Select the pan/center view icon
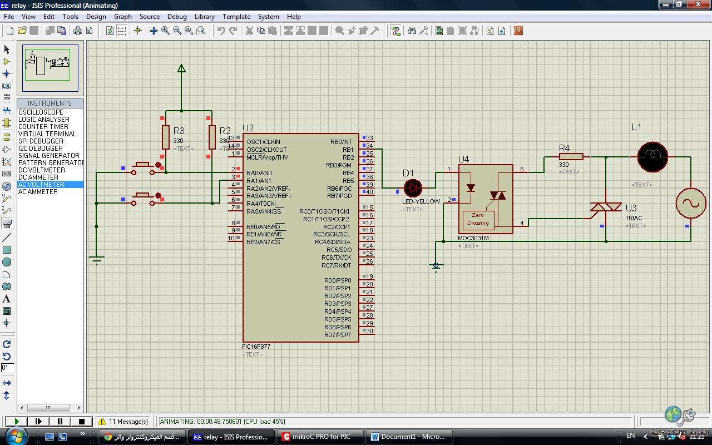Image resolution: width=712 pixels, height=445 pixels. [x=154, y=31]
